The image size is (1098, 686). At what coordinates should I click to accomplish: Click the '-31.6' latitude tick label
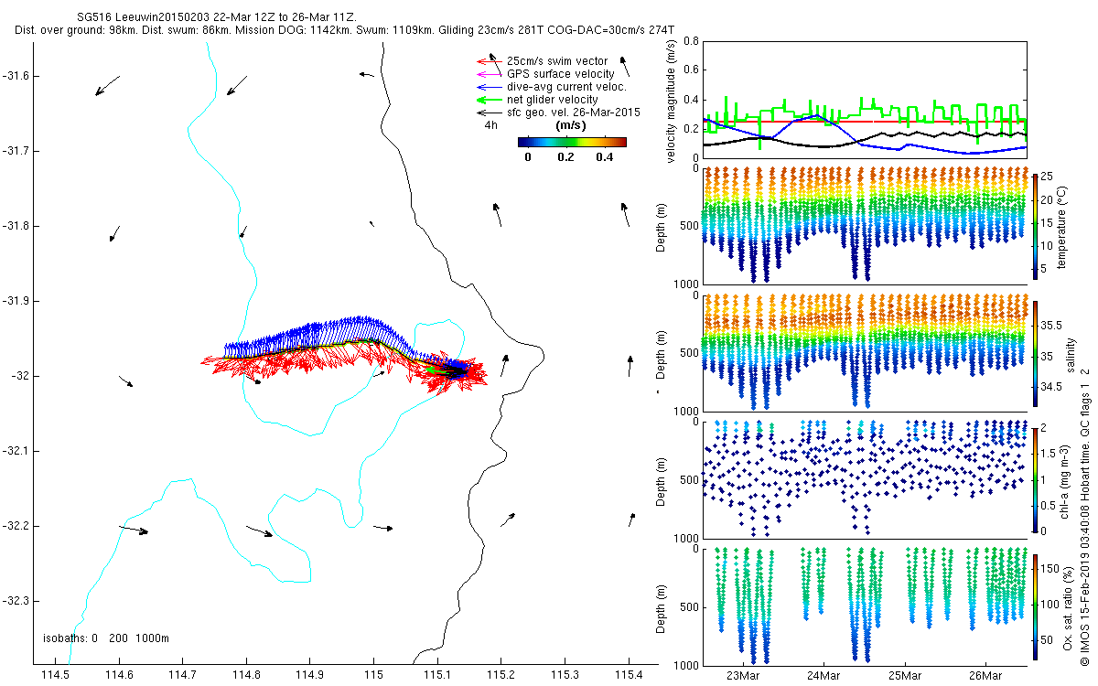point(16,76)
